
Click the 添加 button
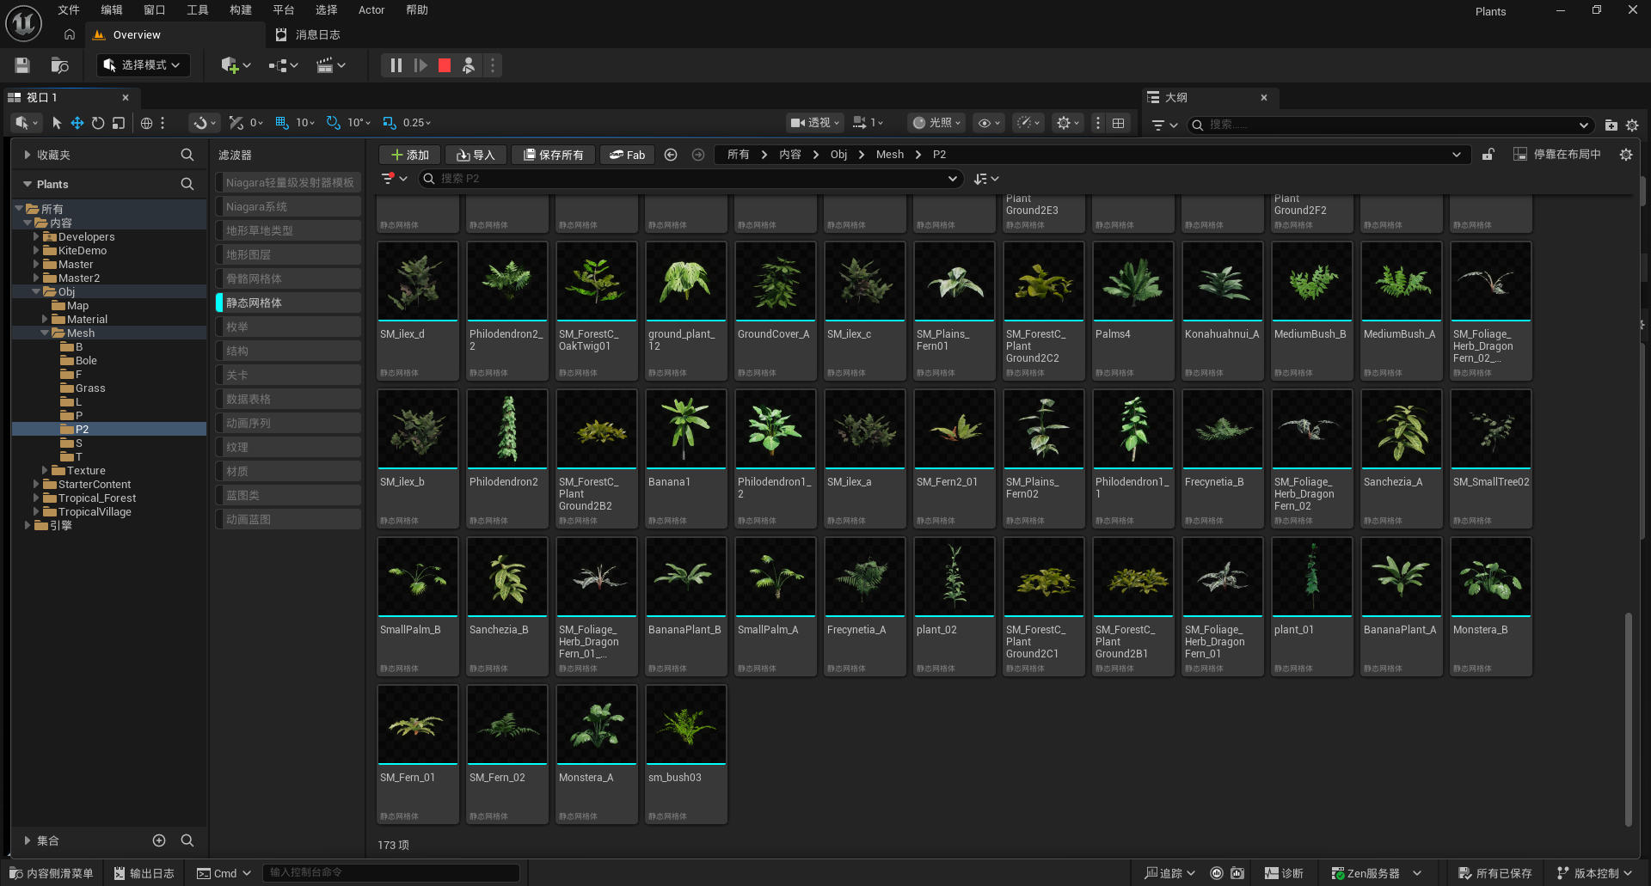tap(410, 155)
